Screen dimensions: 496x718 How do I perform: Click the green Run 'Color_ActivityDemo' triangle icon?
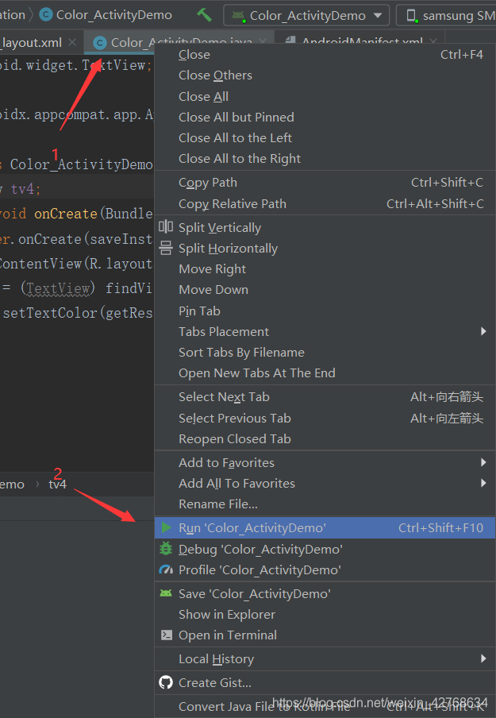[165, 527]
